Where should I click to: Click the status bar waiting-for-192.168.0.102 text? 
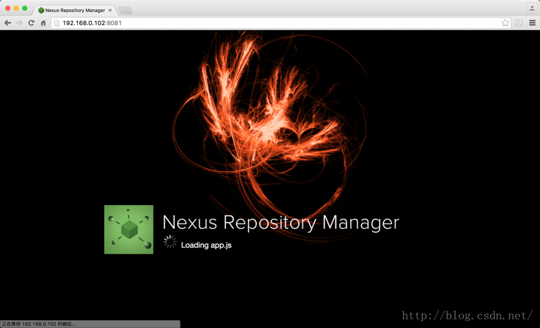click(39, 324)
